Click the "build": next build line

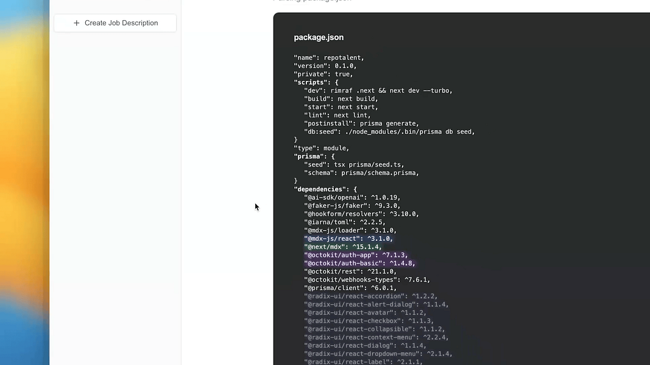tap(341, 99)
